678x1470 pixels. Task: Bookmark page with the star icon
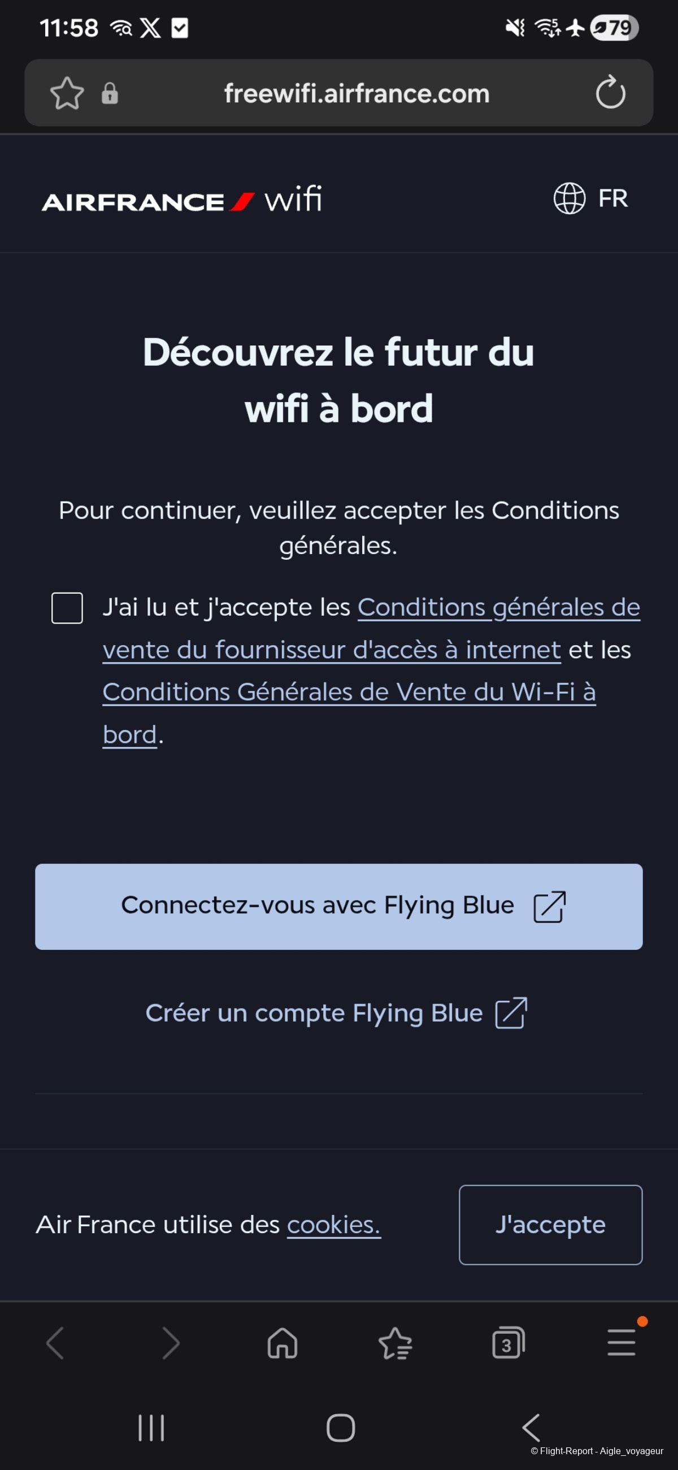pos(67,93)
